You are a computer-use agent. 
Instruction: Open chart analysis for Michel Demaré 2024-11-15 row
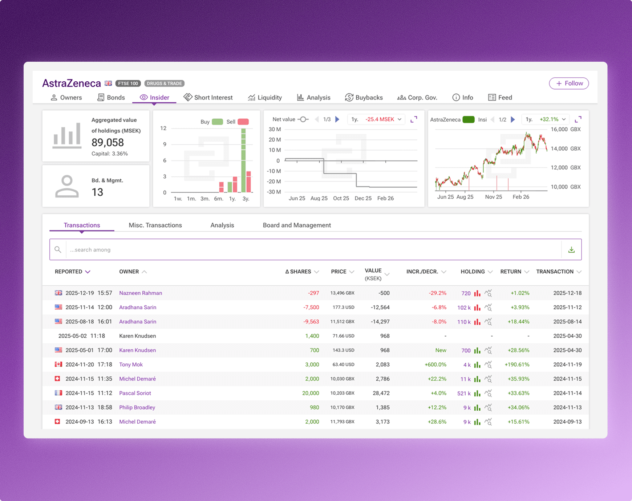[488, 379]
